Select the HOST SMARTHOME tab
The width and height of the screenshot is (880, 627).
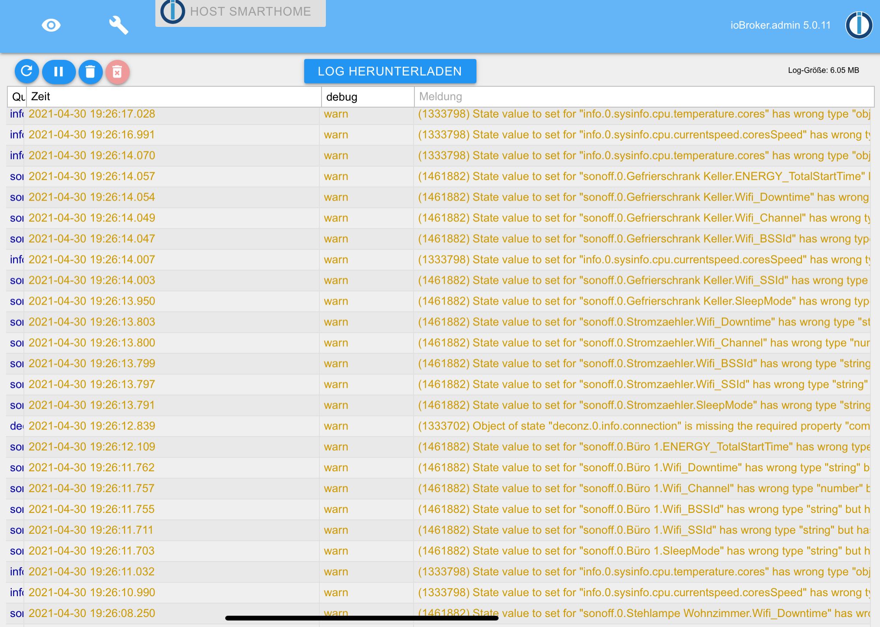(240, 12)
